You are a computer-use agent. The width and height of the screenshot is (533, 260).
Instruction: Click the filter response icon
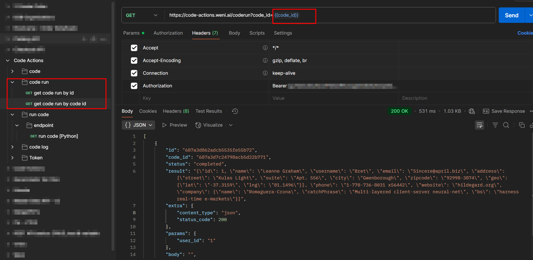click(495, 125)
